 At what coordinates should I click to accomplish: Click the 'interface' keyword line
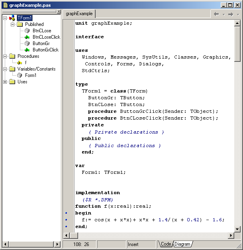pyautogui.click(x=90, y=37)
